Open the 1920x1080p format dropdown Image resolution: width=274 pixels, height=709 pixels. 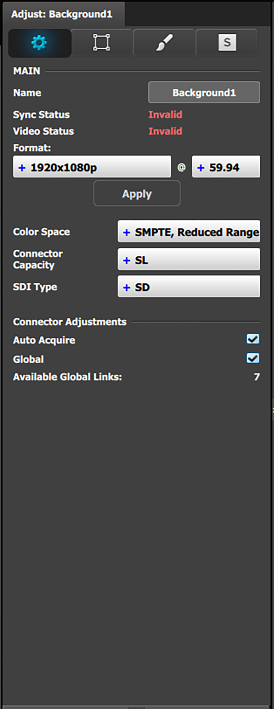(x=92, y=167)
